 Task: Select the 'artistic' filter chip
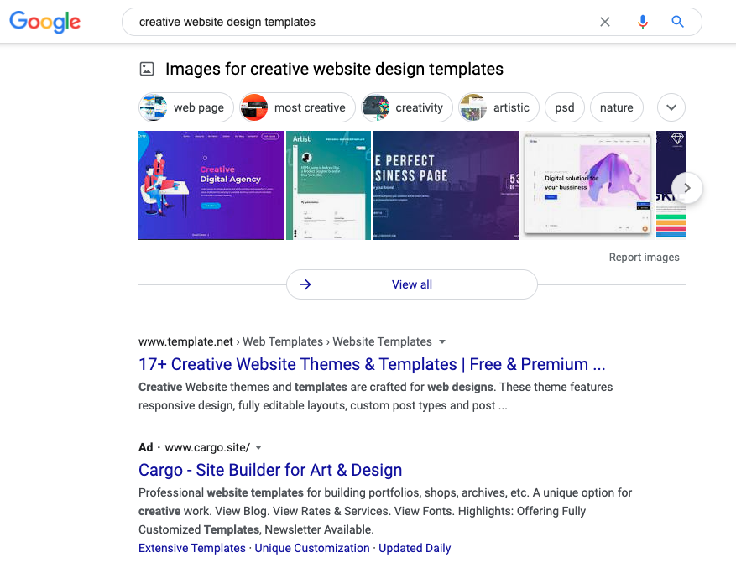499,107
